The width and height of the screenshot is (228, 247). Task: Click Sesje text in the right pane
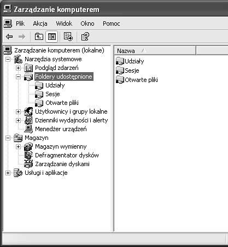point(132,70)
